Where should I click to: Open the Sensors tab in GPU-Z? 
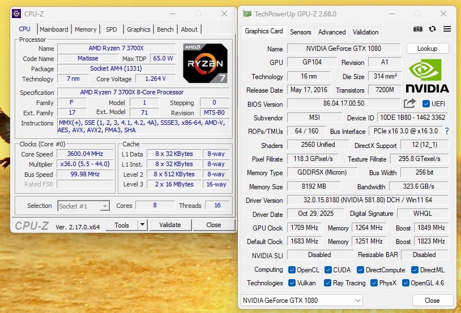click(300, 32)
